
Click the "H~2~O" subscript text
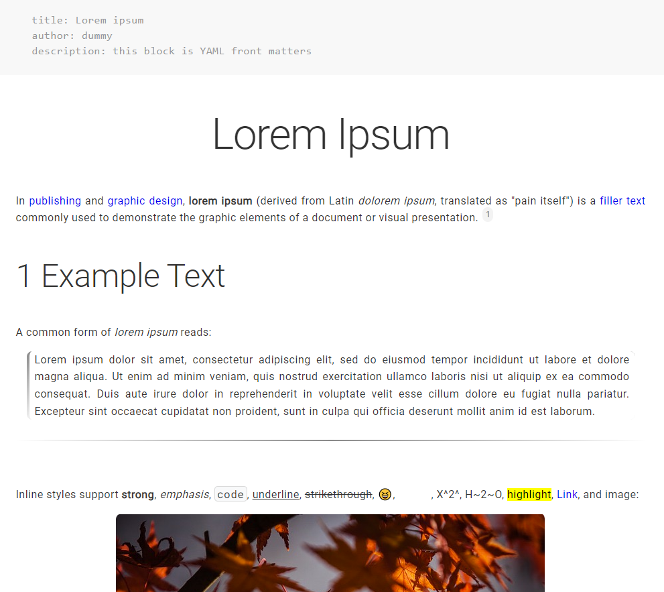[x=484, y=495]
